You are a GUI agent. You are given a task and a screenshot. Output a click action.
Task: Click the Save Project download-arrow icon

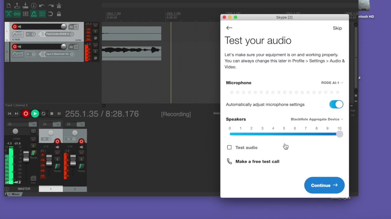tap(25, 5)
